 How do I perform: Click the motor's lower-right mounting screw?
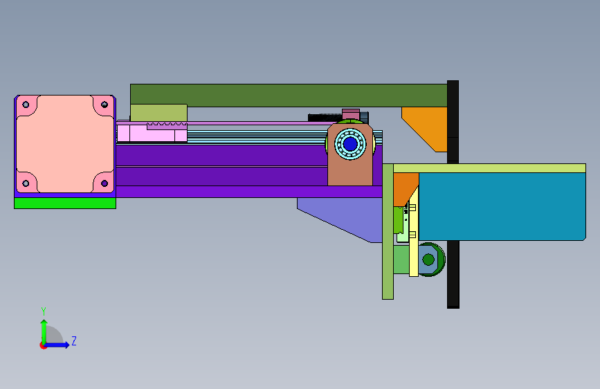pos(104,183)
